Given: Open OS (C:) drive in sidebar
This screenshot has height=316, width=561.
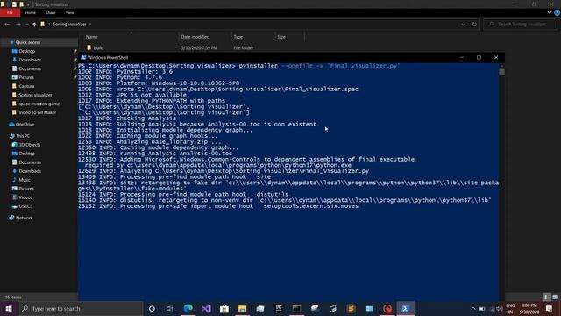Looking at the screenshot, I should click(x=25, y=206).
